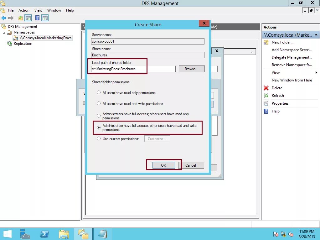The image size is (320, 240).
Task: Cancel the Create Share dialog
Action: (x=191, y=165)
